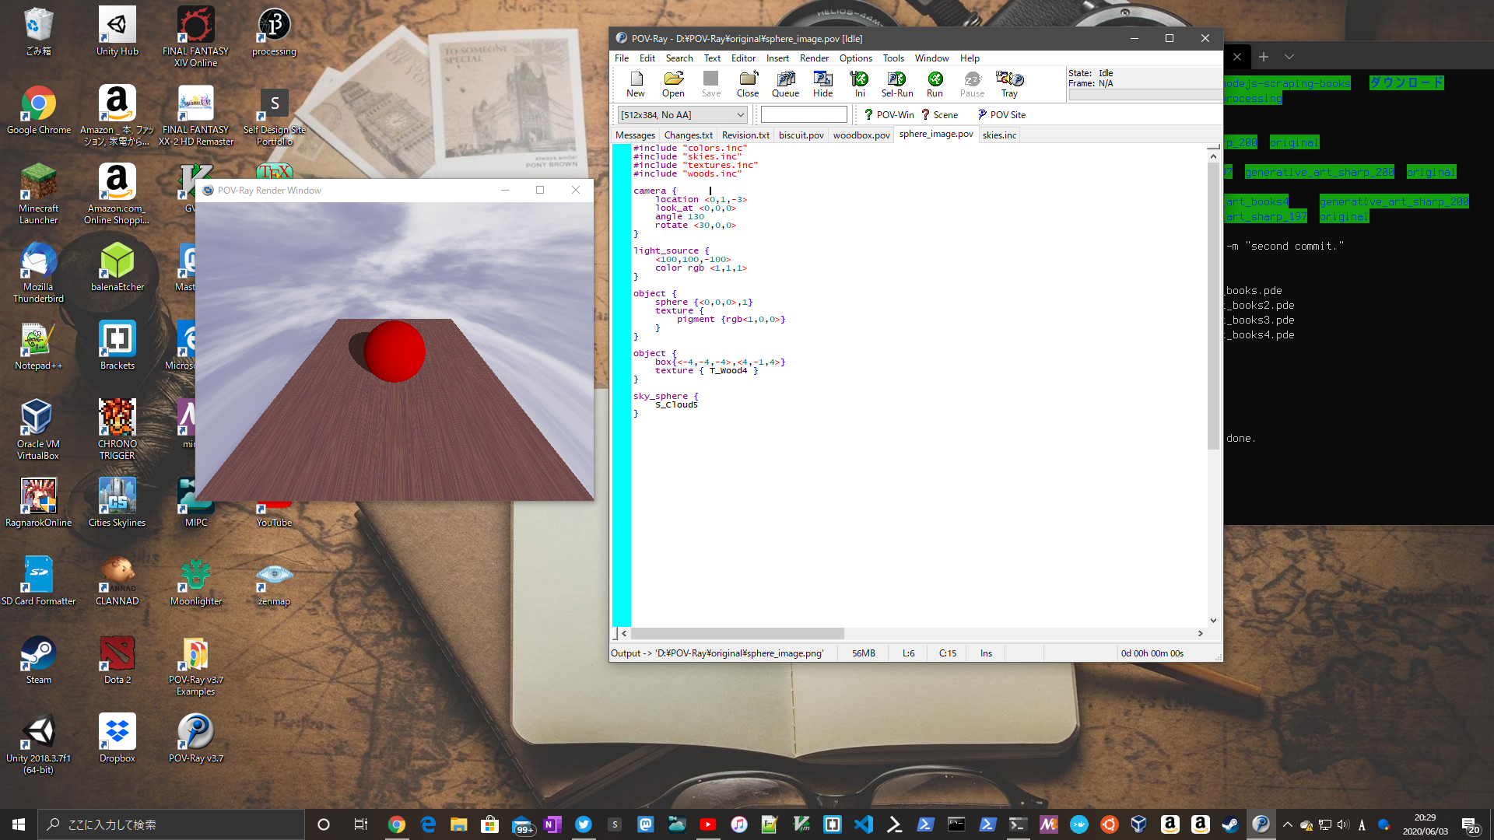Show hidden system tray icons

click(x=1287, y=824)
